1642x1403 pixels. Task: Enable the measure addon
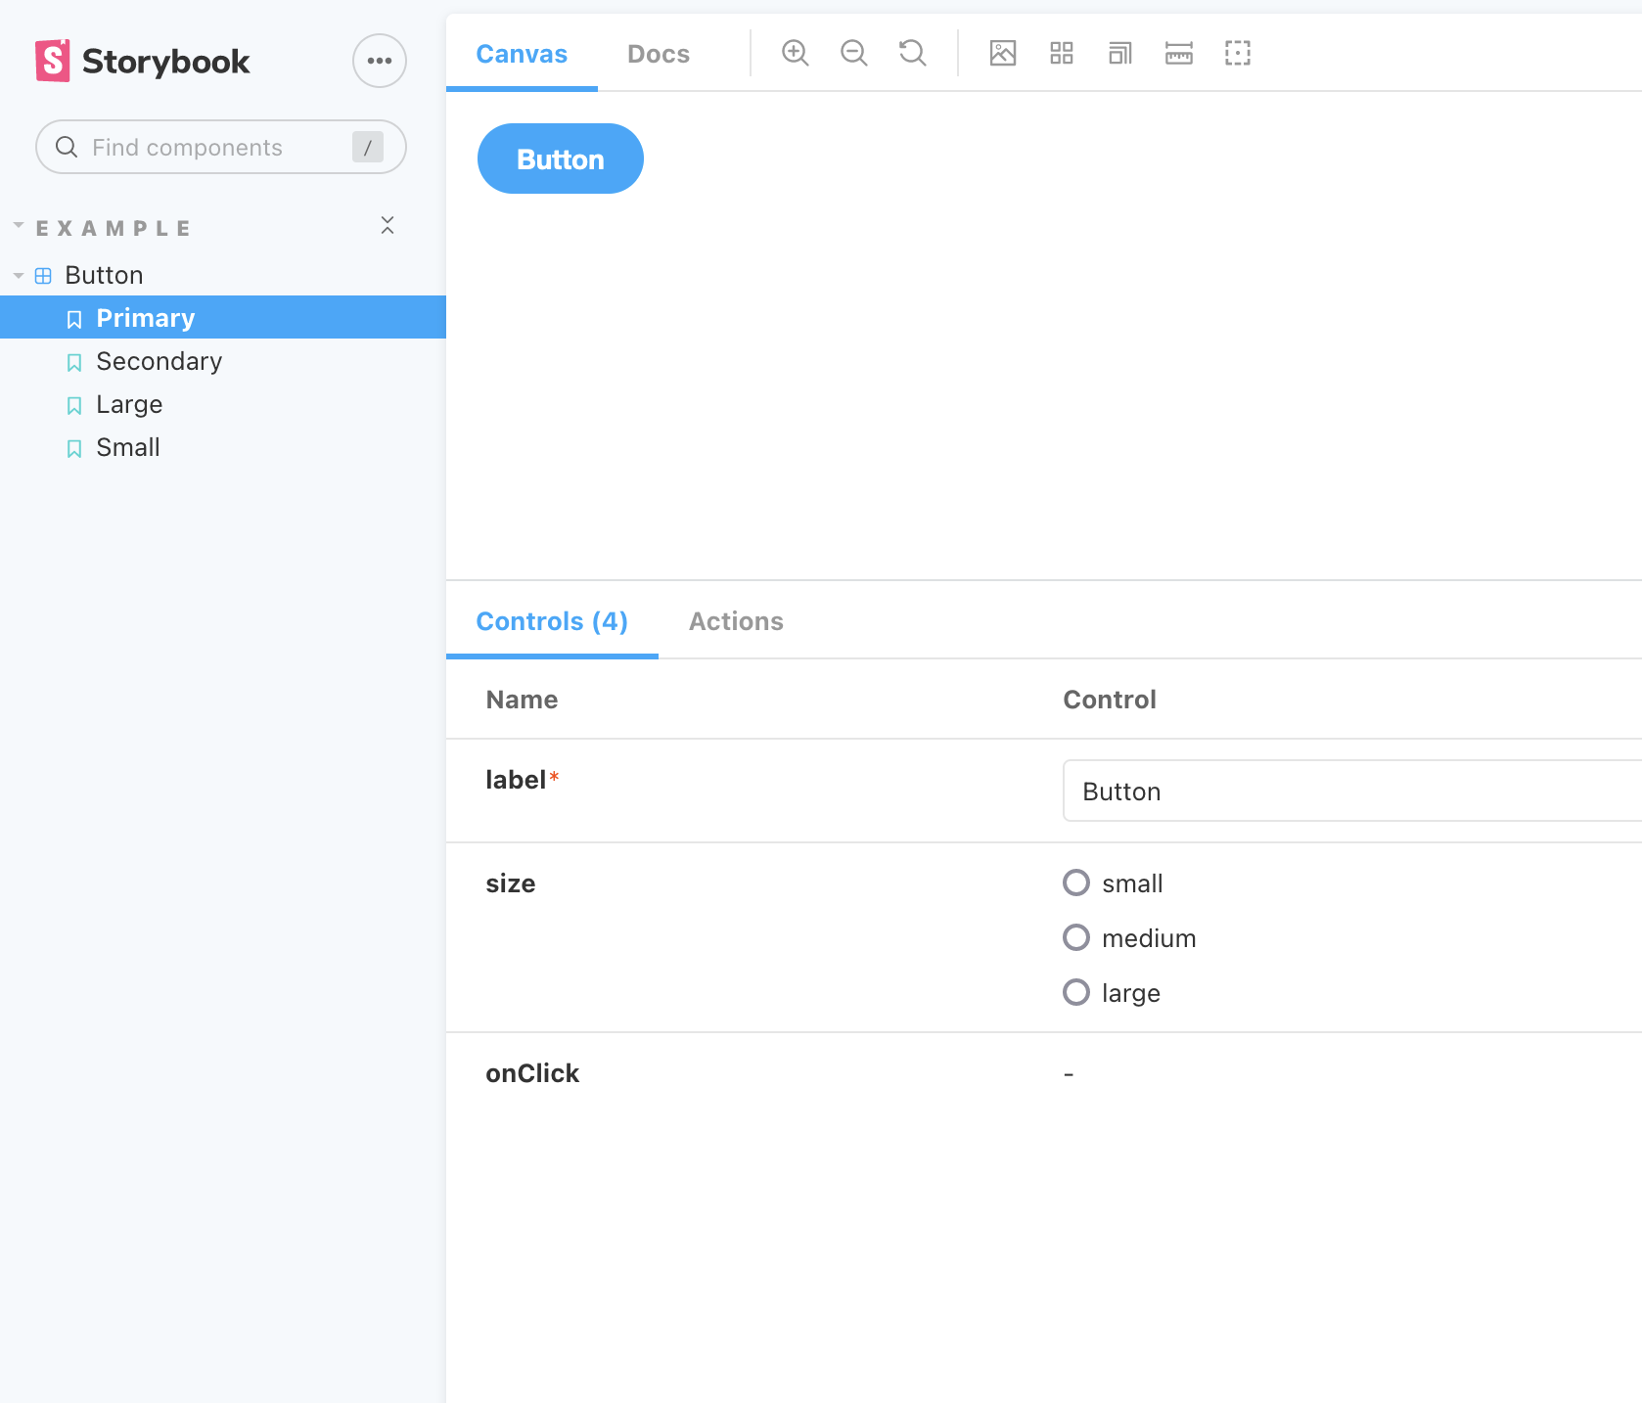(x=1178, y=53)
